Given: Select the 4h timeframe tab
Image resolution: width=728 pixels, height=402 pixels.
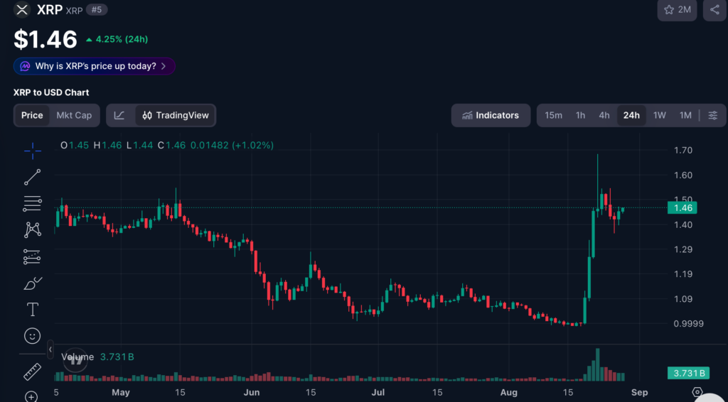Looking at the screenshot, I should [x=604, y=116].
